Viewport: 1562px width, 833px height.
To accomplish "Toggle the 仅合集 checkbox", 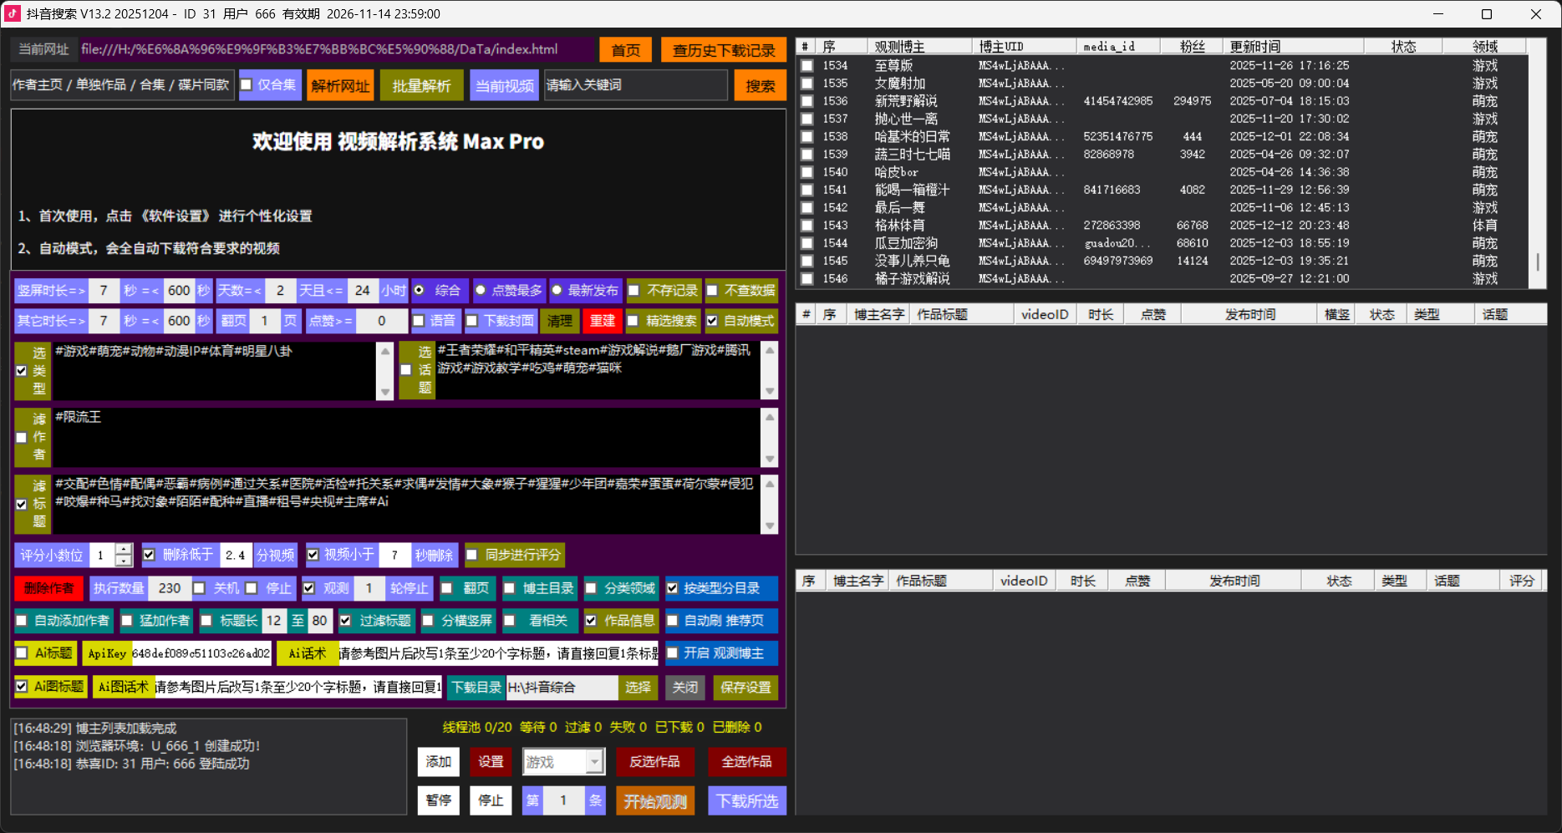I will [247, 84].
